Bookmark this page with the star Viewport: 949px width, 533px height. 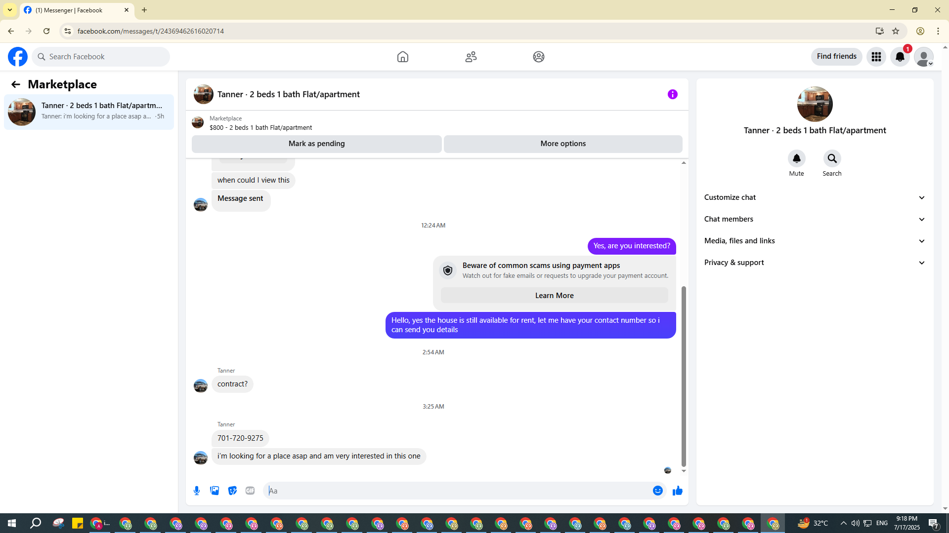(x=896, y=31)
